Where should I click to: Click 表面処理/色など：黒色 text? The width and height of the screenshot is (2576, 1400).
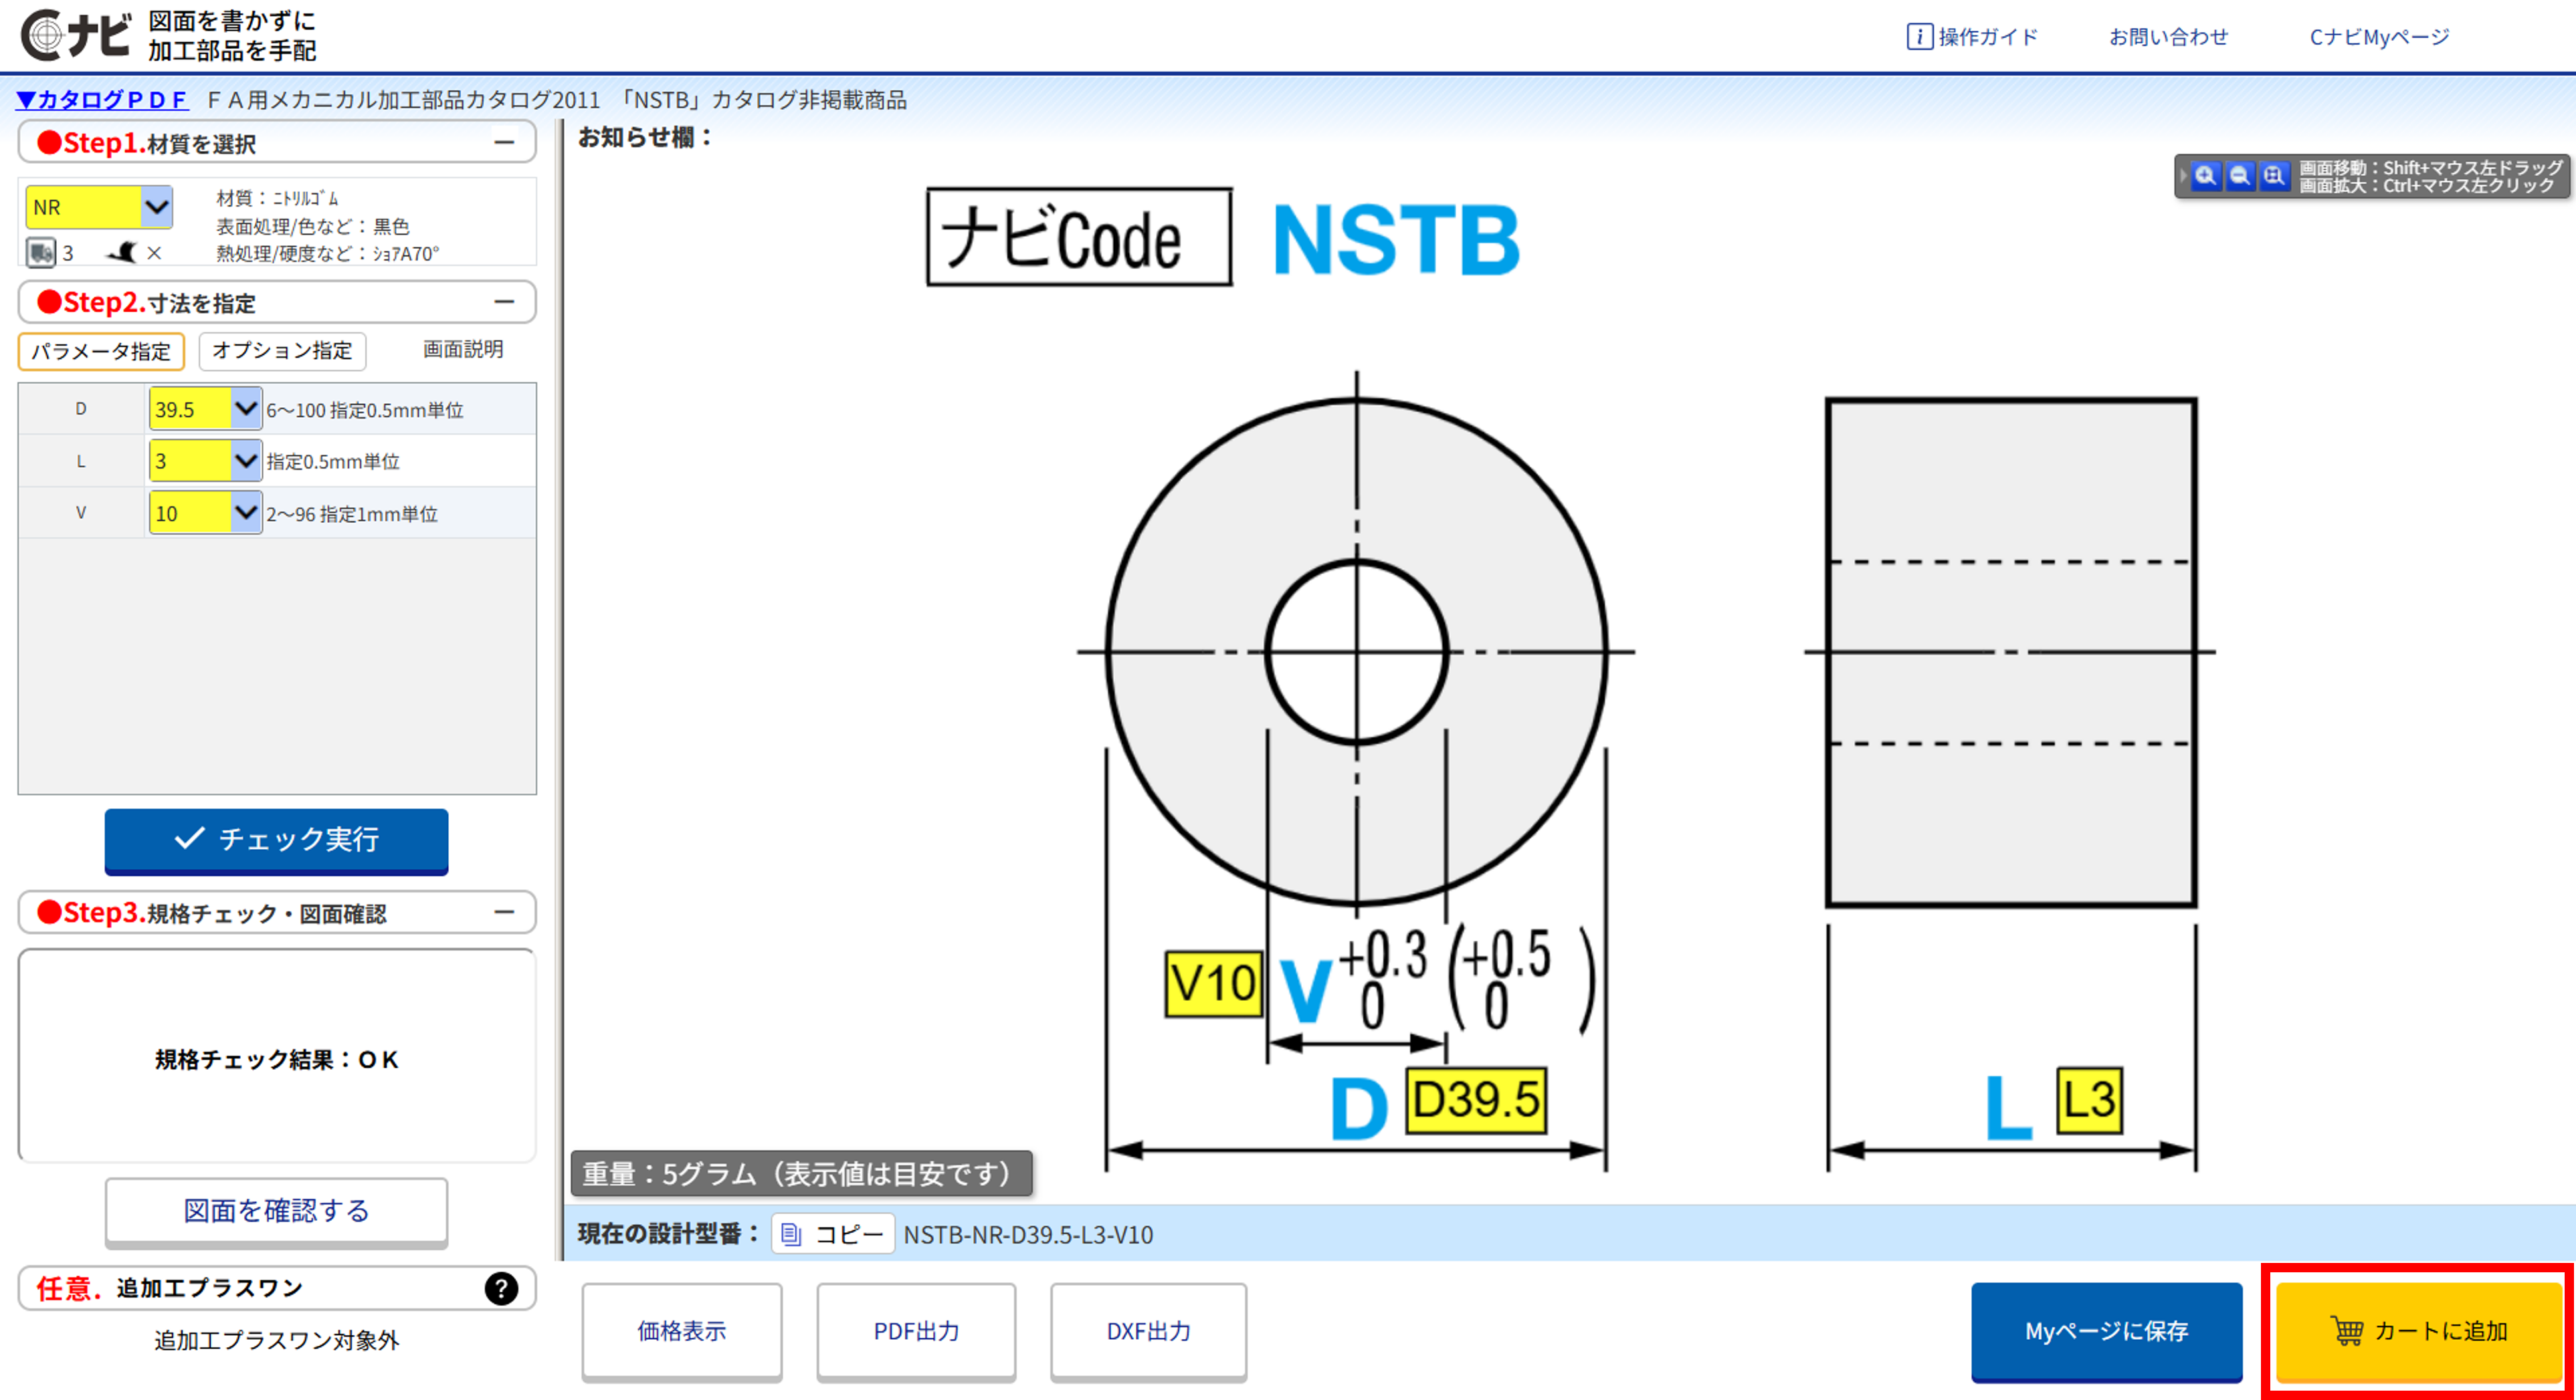coord(313,227)
